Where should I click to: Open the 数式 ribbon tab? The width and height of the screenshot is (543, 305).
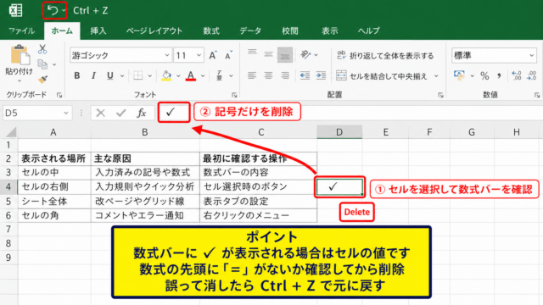(211, 30)
